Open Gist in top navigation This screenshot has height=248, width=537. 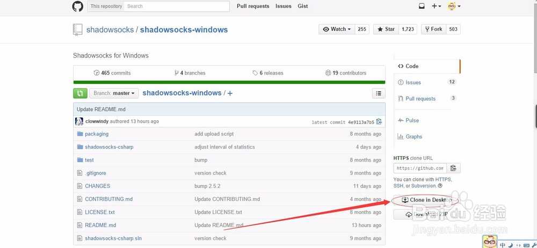point(303,6)
